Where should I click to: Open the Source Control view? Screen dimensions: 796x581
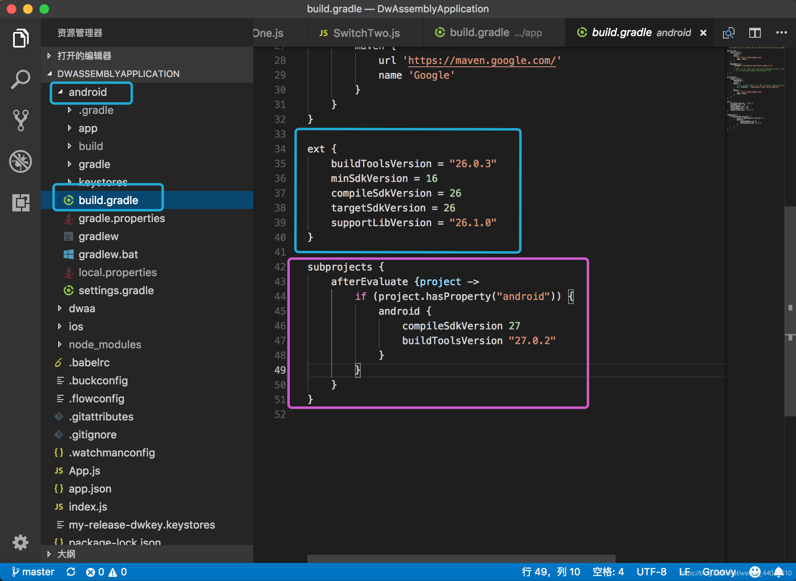20,120
